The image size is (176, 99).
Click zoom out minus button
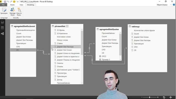[x=142, y=97]
